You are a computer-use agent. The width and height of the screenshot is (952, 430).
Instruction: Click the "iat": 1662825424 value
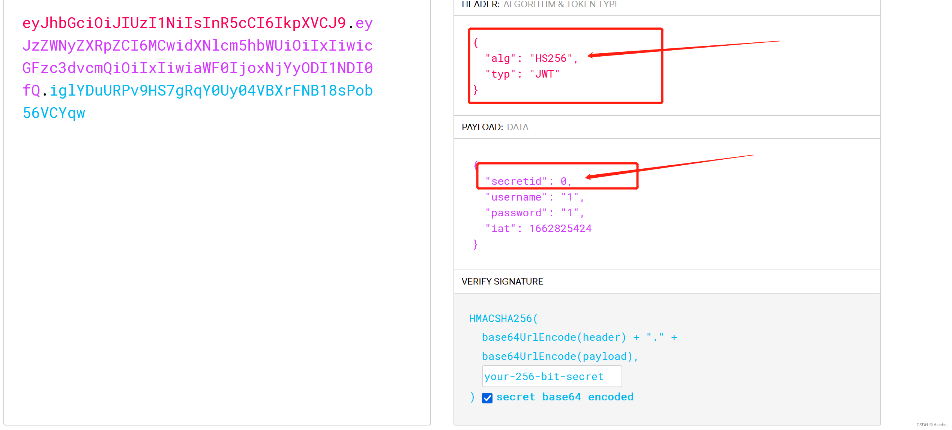pyautogui.click(x=560, y=229)
